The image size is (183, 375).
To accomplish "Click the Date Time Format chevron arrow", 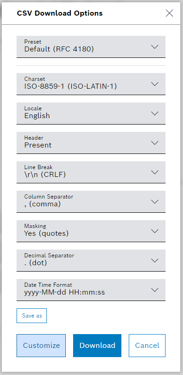I will tap(155, 290).
